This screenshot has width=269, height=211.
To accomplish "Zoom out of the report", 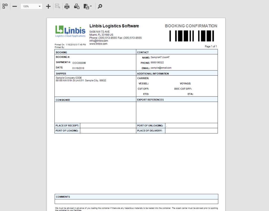I will 15,6.
